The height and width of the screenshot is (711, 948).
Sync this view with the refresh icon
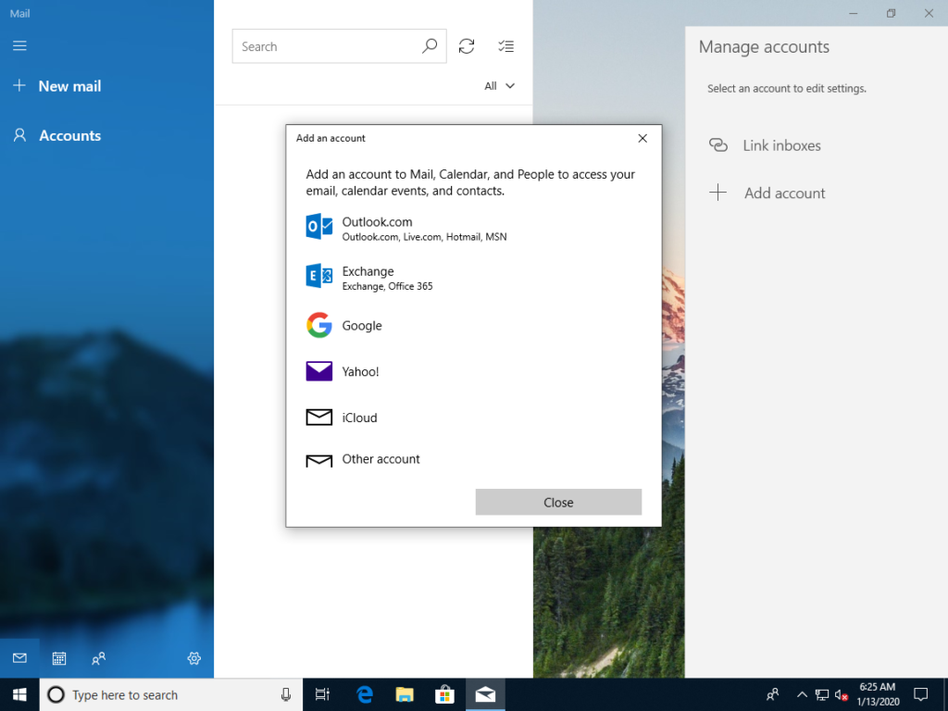click(x=467, y=46)
